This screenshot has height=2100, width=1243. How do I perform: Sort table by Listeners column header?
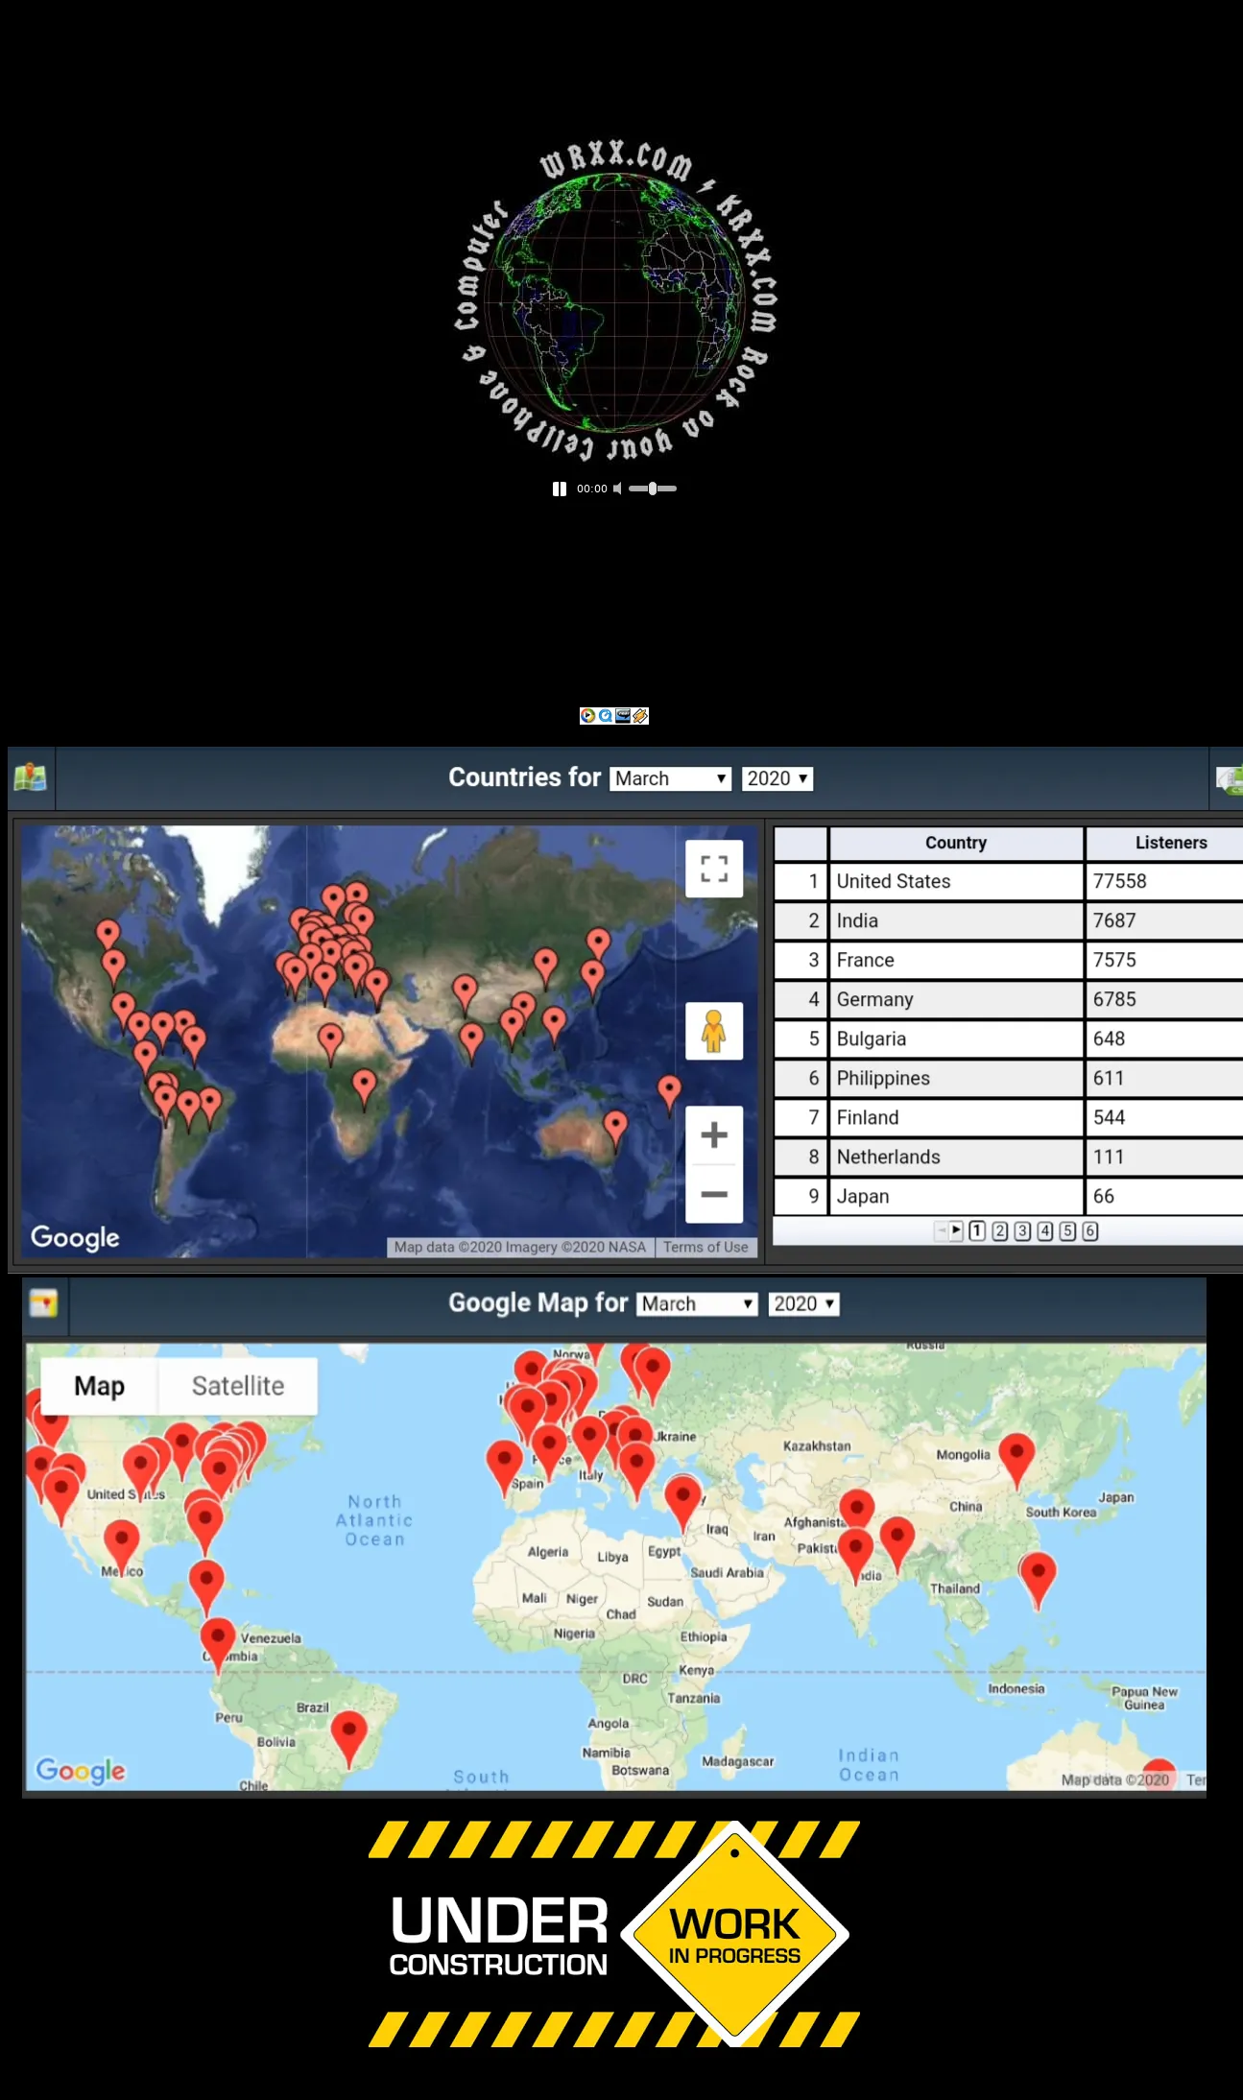(x=1165, y=843)
